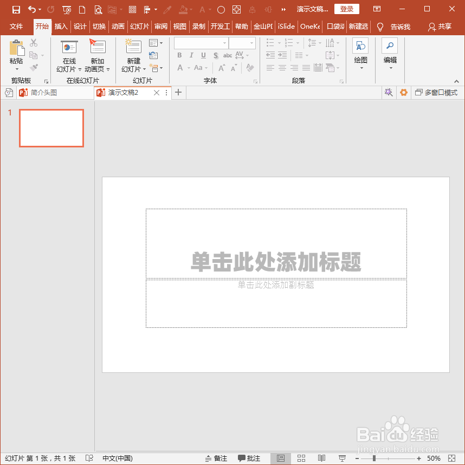
Task: Open the slide layout dropdown
Action: point(156,43)
